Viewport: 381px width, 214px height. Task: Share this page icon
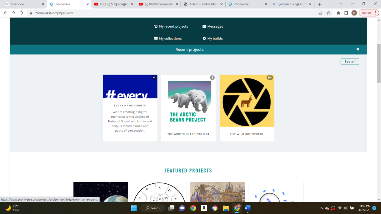321,13
